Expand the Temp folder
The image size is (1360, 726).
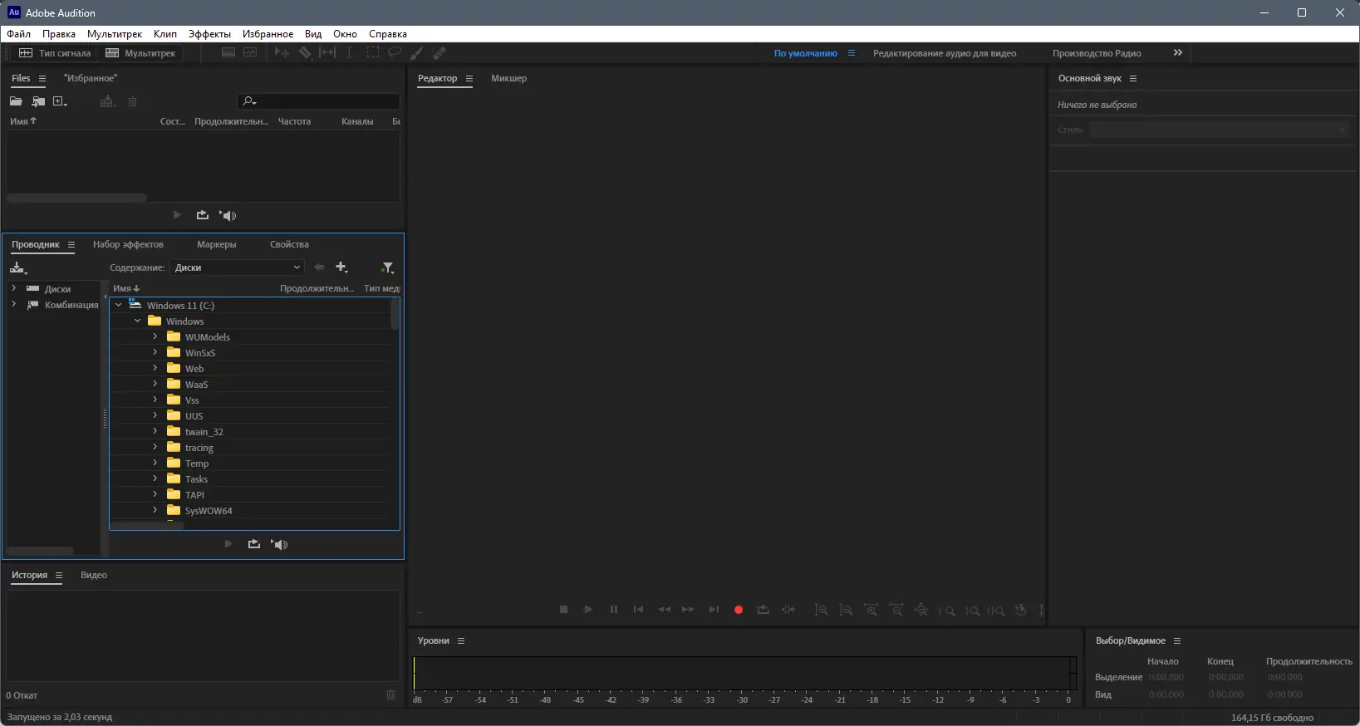(155, 463)
